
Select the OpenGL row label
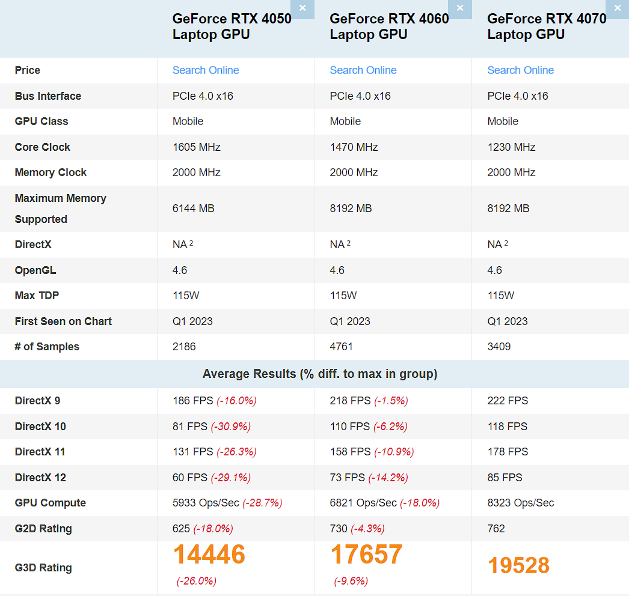[35, 270]
